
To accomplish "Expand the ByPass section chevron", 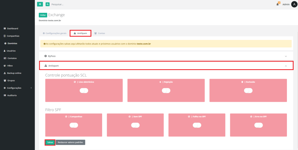I will 286,56.
